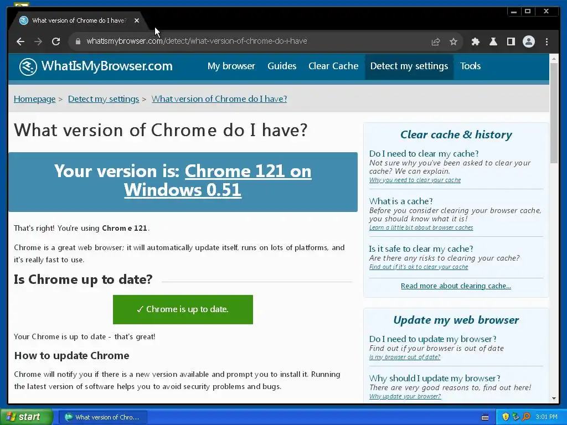567x425 pixels.
Task: Open 'Is it safe to clear my cache?' heading
Action: 421,249
